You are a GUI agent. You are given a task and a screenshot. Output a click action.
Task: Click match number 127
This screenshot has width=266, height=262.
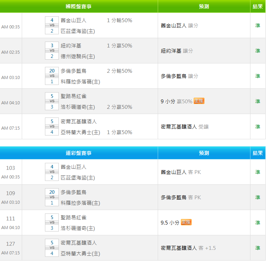tap(10, 244)
